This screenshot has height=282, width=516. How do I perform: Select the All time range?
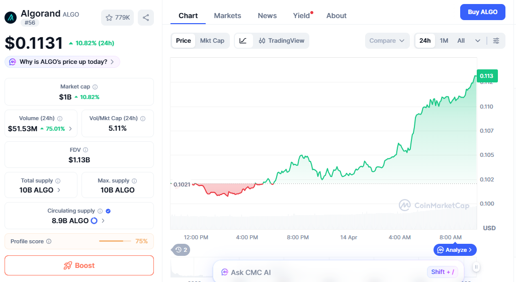[x=461, y=41]
